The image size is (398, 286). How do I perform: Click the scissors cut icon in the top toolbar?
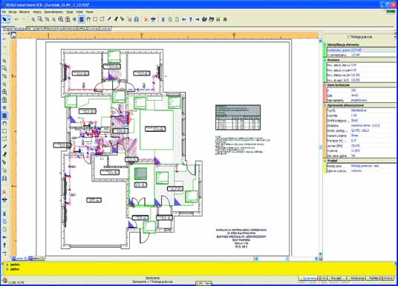coord(163,19)
